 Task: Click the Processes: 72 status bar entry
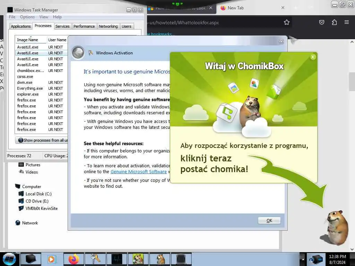pos(19,156)
